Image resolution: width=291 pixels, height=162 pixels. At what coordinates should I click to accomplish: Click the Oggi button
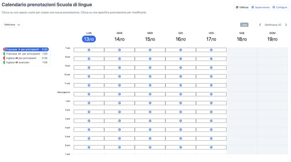244,25
